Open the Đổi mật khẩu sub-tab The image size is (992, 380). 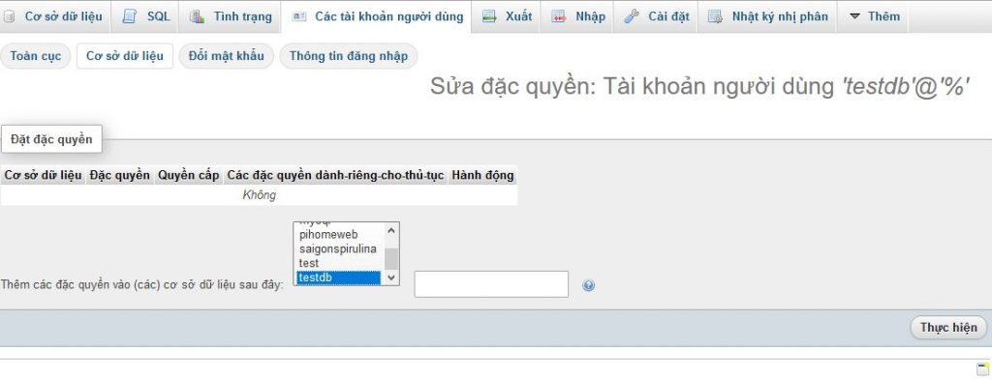click(x=226, y=56)
